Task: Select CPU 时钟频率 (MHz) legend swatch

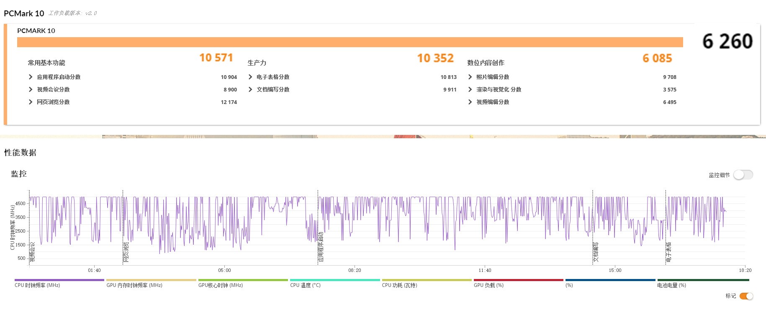Action: (59, 280)
